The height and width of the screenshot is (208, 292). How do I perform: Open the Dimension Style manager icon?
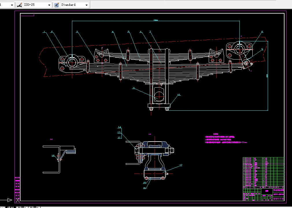(19, 5)
